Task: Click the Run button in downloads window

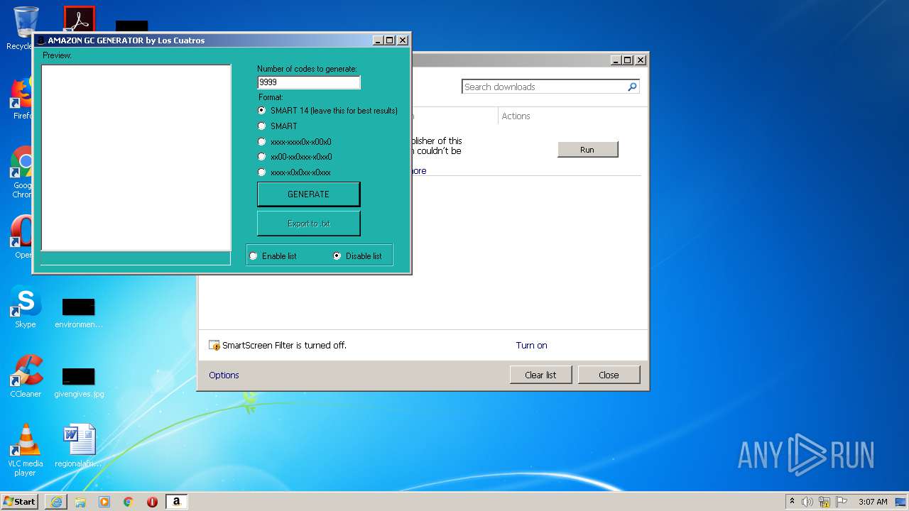Action: pos(587,150)
